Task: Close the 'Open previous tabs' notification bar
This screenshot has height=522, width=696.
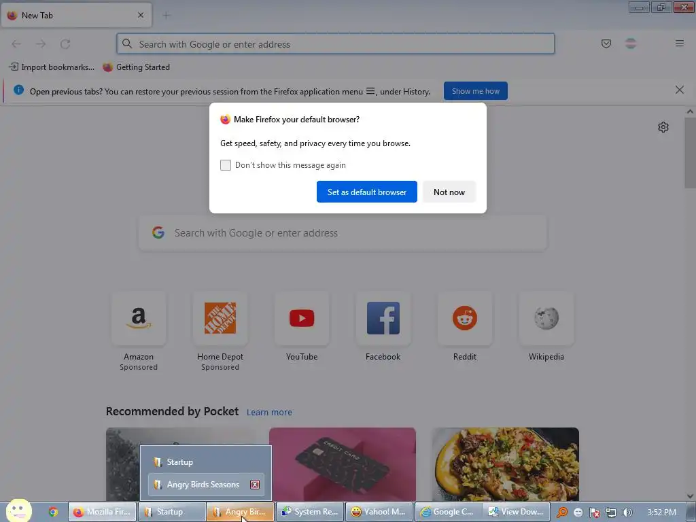Action: (x=679, y=90)
